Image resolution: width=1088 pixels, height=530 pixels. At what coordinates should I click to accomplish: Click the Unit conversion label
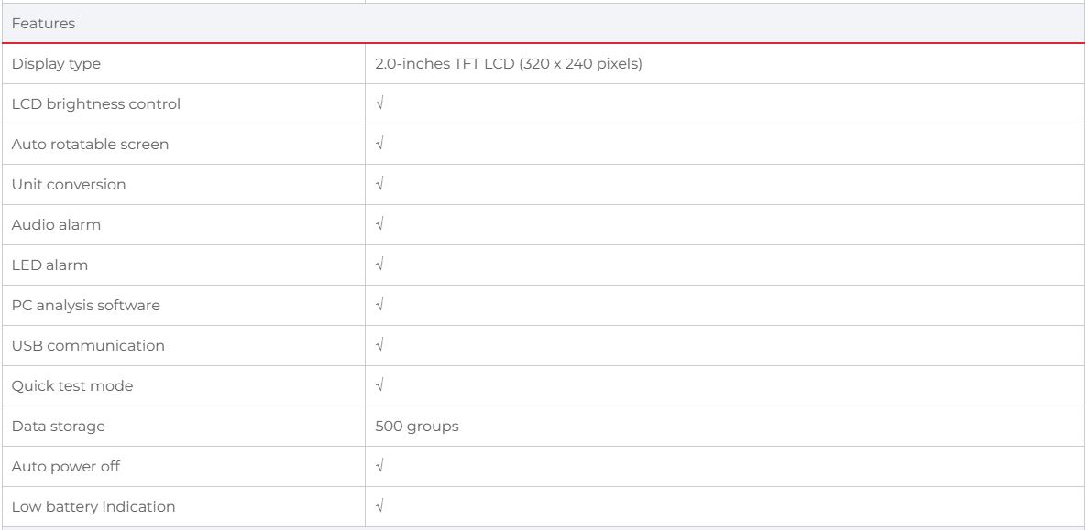pyautogui.click(x=69, y=185)
